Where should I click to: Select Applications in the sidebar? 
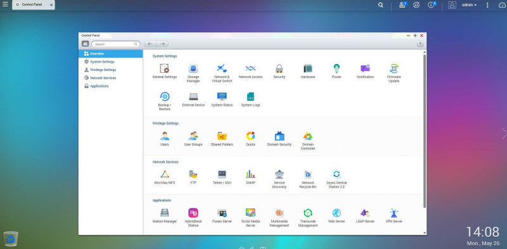pyautogui.click(x=110, y=86)
